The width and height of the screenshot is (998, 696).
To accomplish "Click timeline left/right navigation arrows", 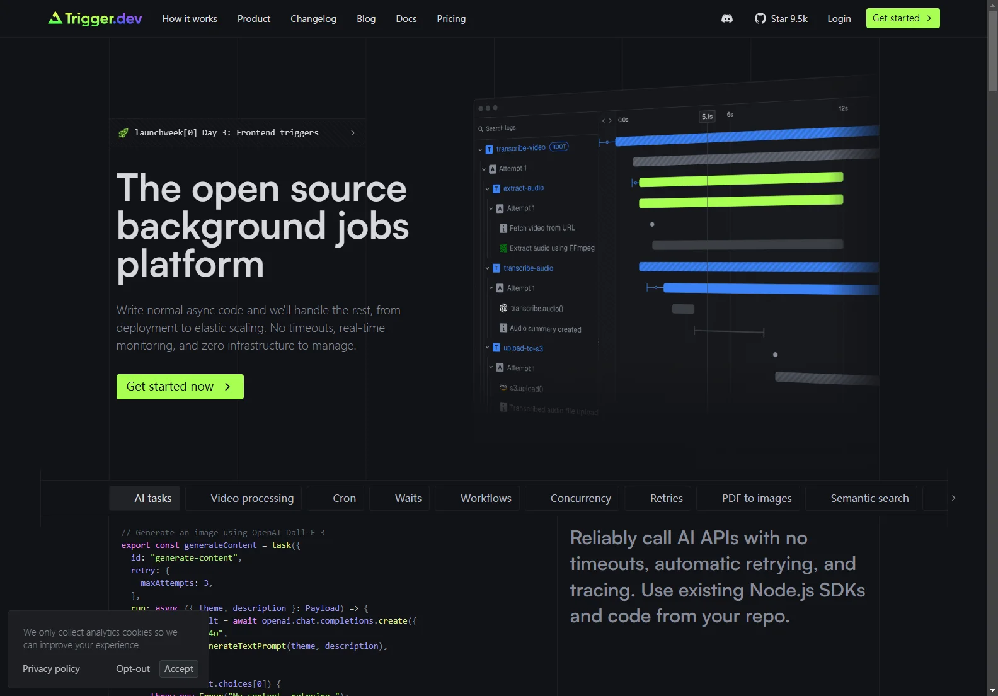I will click(x=607, y=120).
